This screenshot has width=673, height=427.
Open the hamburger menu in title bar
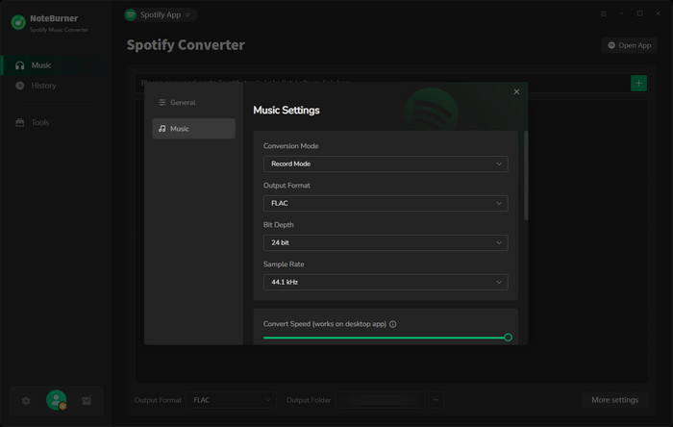click(x=604, y=14)
